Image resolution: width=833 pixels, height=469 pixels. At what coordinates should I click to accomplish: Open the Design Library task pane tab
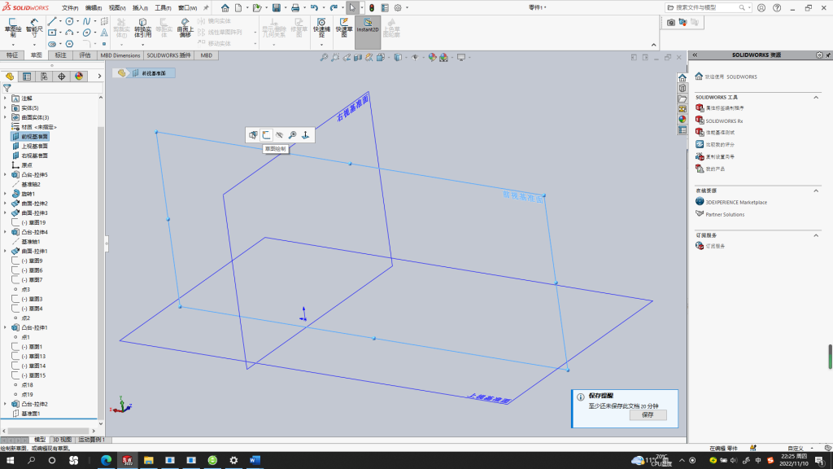coord(683,88)
